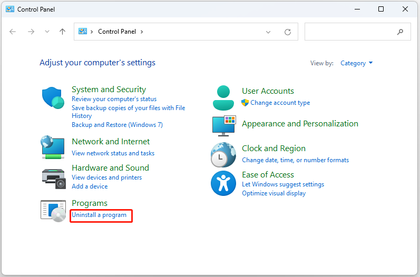Click the Control Panel title bar icon

click(10, 9)
